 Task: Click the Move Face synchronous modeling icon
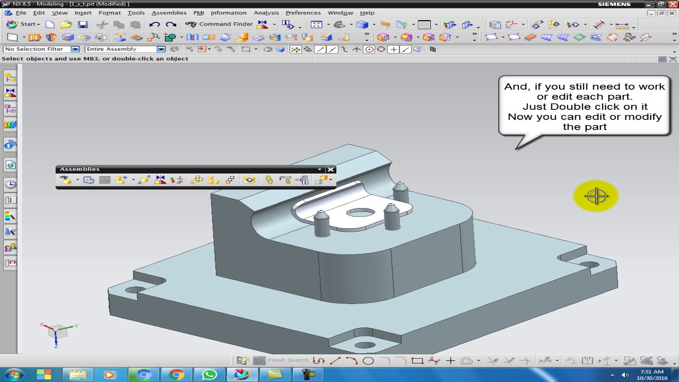[x=384, y=37]
